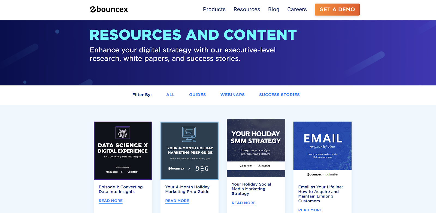436x213 pixels.
Task: Filter resources by Guides
Action: pyautogui.click(x=198, y=95)
